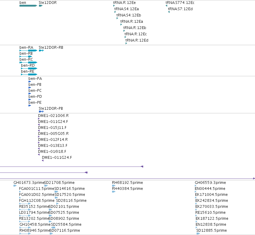Open EST 'GH10458.5prime'
Viewport: 255px width, 235px height.
click(35, 225)
